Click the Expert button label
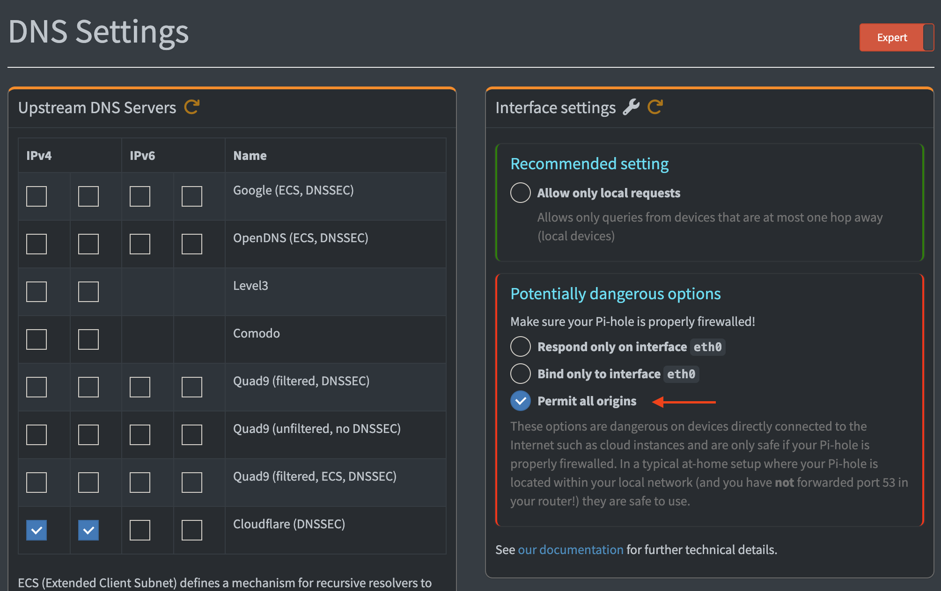941x591 pixels. 891,37
